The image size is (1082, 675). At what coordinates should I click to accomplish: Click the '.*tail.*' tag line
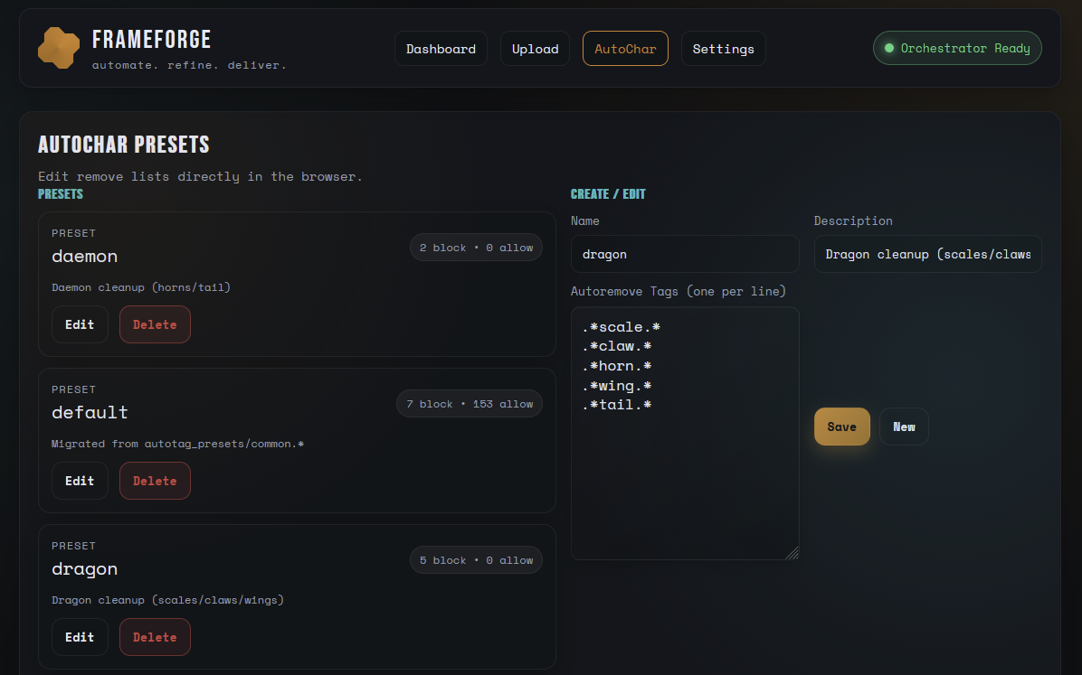point(617,406)
